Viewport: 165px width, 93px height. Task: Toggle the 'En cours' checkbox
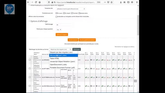[x=56, y=13]
